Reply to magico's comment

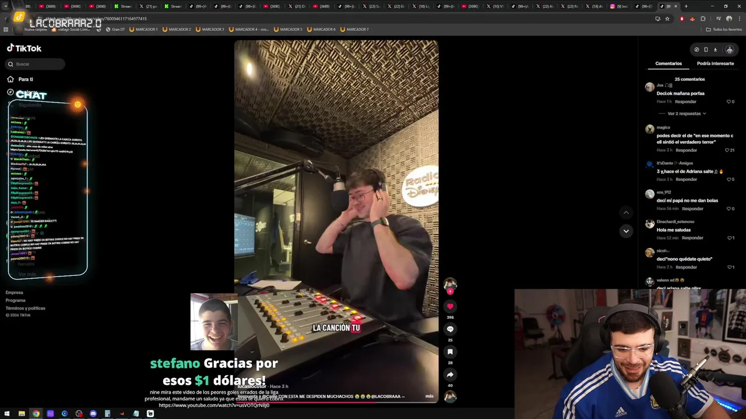[x=686, y=150]
